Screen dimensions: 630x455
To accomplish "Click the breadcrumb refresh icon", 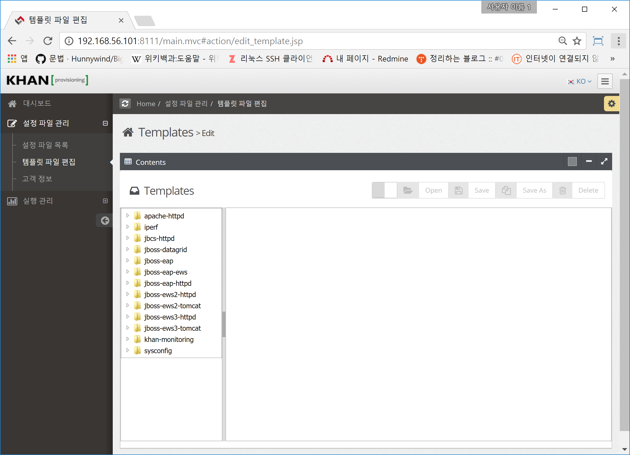I will coord(125,104).
